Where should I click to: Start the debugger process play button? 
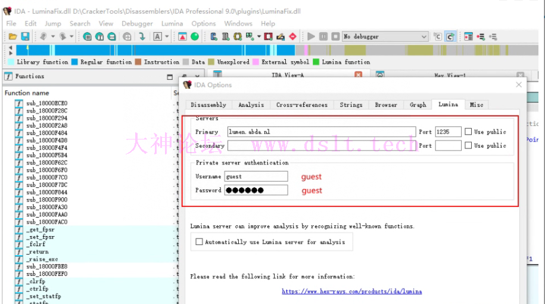pos(311,37)
